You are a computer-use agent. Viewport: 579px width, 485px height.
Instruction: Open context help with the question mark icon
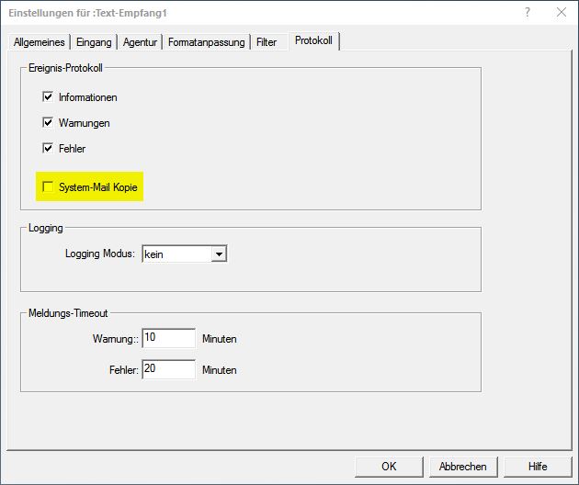(x=528, y=12)
